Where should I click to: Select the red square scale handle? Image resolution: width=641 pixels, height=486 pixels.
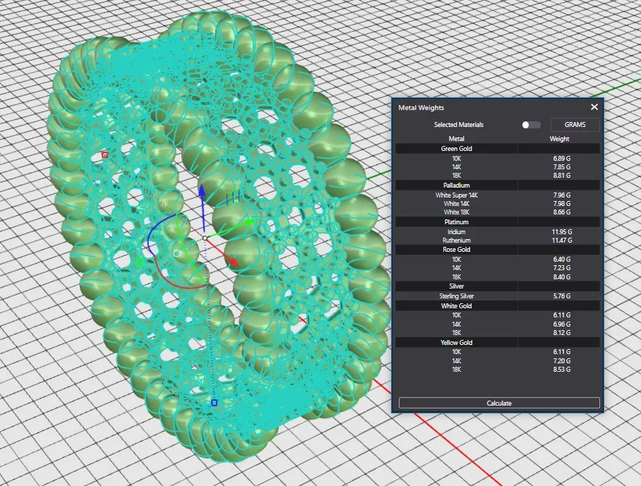104,154
